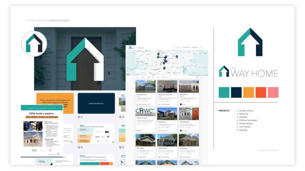Screen dimensions: 305x171
Task: Zoom out on the map with minus button
Action: (x=136, y=53)
